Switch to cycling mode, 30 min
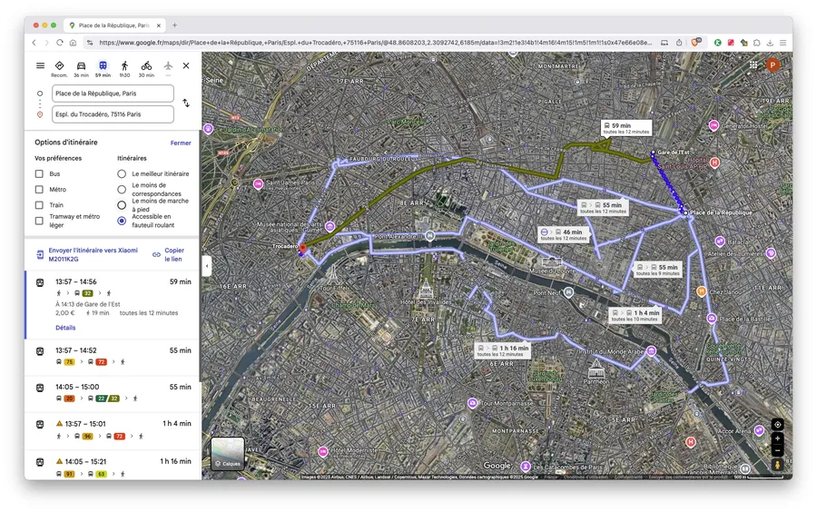817x512 pixels. point(146,68)
